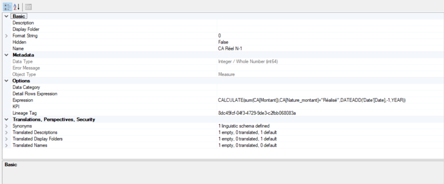This screenshot has height=184, width=444.
Task: Expand the Translated Descriptions property
Action: (x=7, y=133)
